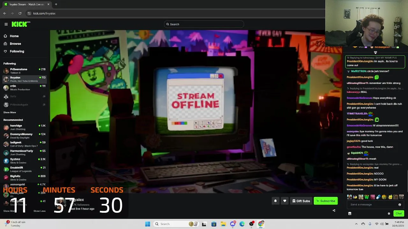Click SmooveInHisGroove username in chat
Image resolution: width=408 pixels, height=229 pixels.
359,98
